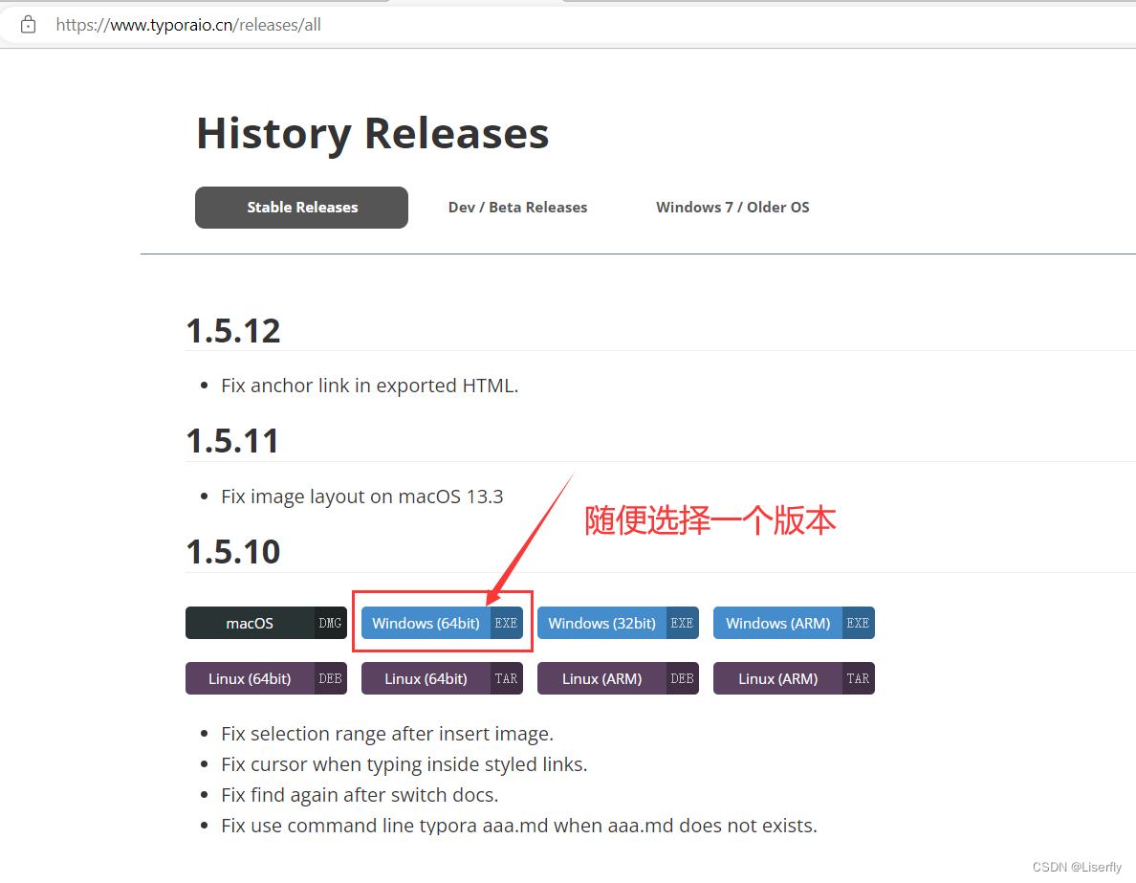Click 'Fix cursor when typing inside styled links.'
Screen dimensions: 1136x883
tap(404, 764)
